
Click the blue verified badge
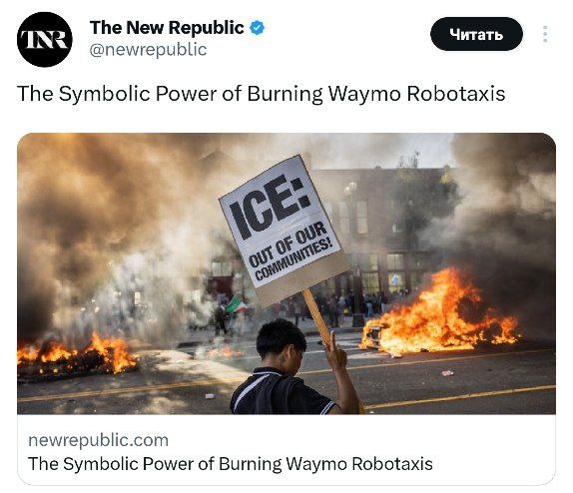point(258,28)
